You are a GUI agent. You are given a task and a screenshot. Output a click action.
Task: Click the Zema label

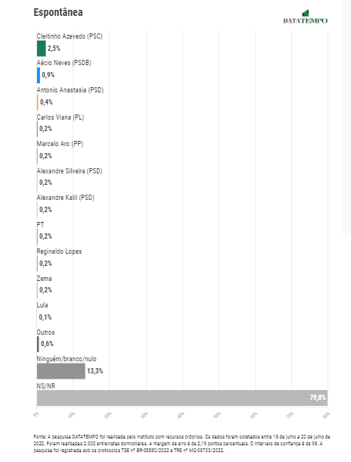pyautogui.click(x=44, y=279)
